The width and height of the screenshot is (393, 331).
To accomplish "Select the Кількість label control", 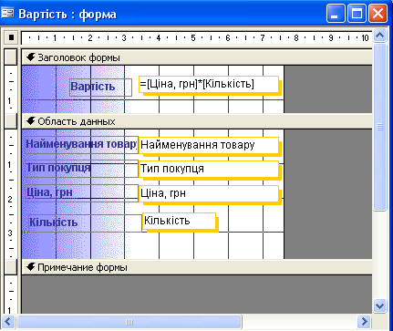I will [x=85, y=223].
